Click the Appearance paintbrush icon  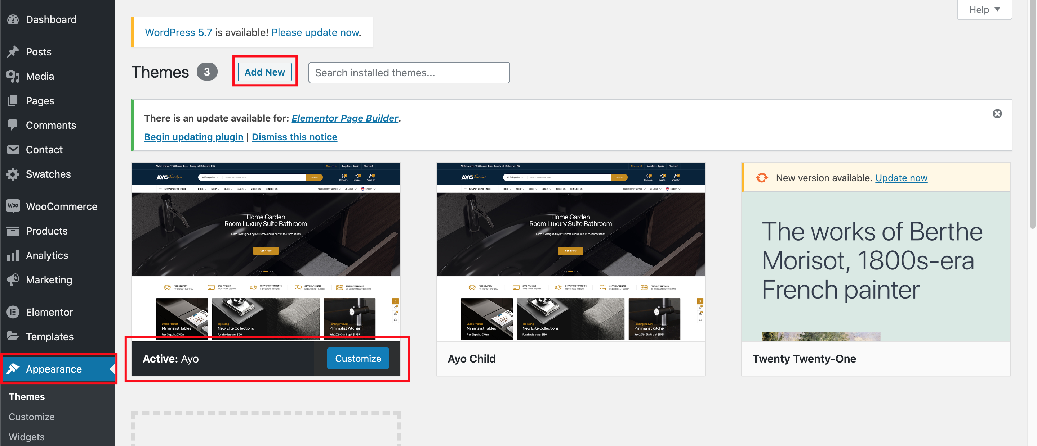coord(13,369)
